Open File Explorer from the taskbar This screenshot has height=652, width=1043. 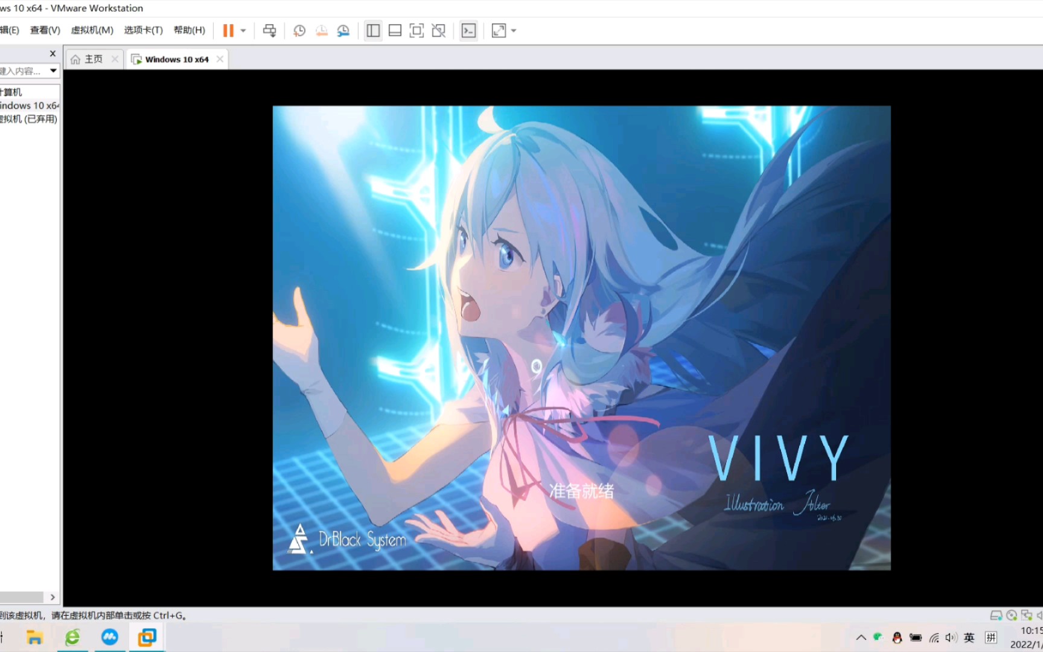click(x=34, y=638)
